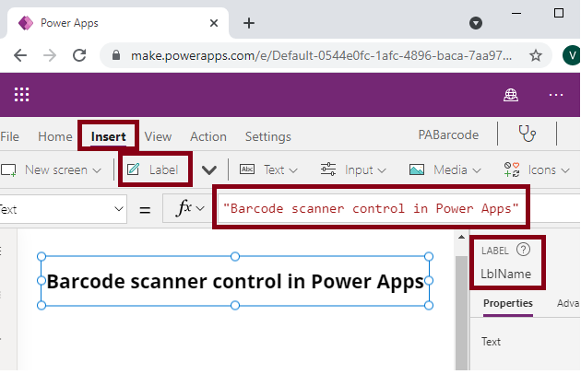Click the PABarcode app name
The image size is (581, 374).
448,134
